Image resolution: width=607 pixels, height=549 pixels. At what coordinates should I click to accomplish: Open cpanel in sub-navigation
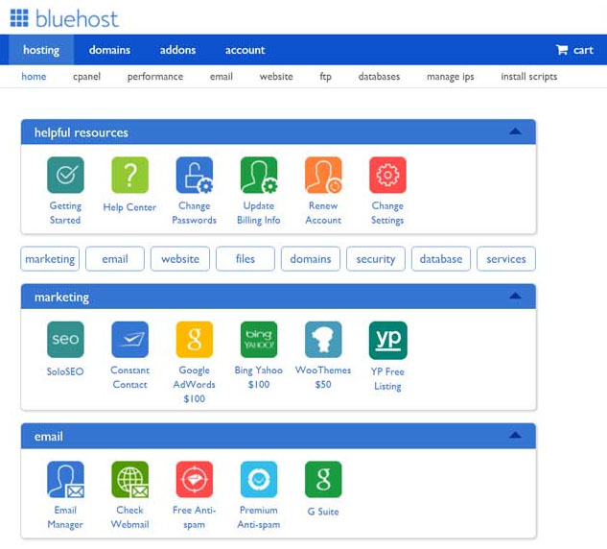(86, 77)
